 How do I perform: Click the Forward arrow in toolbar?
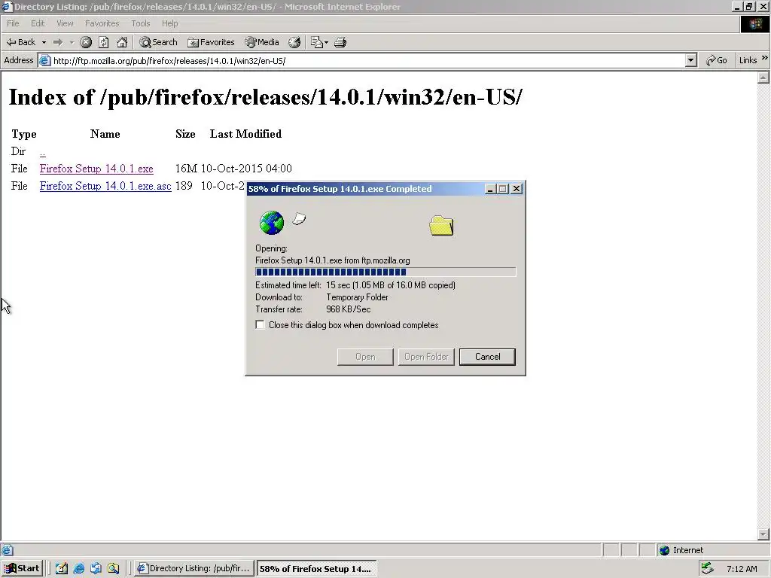pyautogui.click(x=58, y=42)
